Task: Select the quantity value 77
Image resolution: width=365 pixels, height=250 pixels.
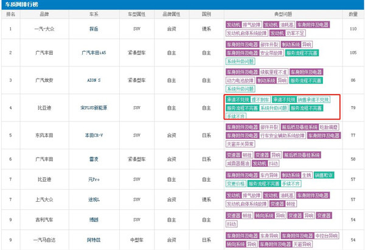Action: pos(353,135)
